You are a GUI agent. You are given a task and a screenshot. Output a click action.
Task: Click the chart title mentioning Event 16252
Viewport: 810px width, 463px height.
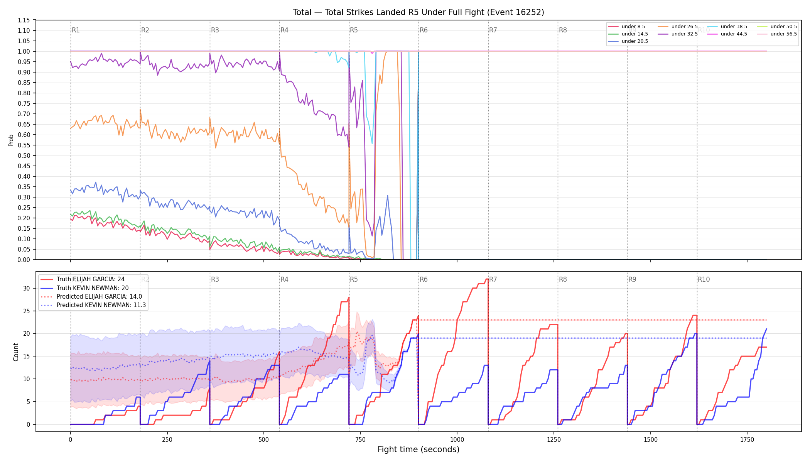[418, 12]
